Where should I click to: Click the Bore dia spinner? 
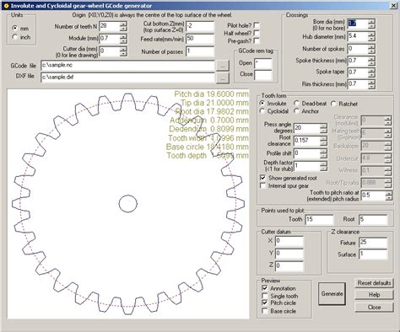coord(371,24)
